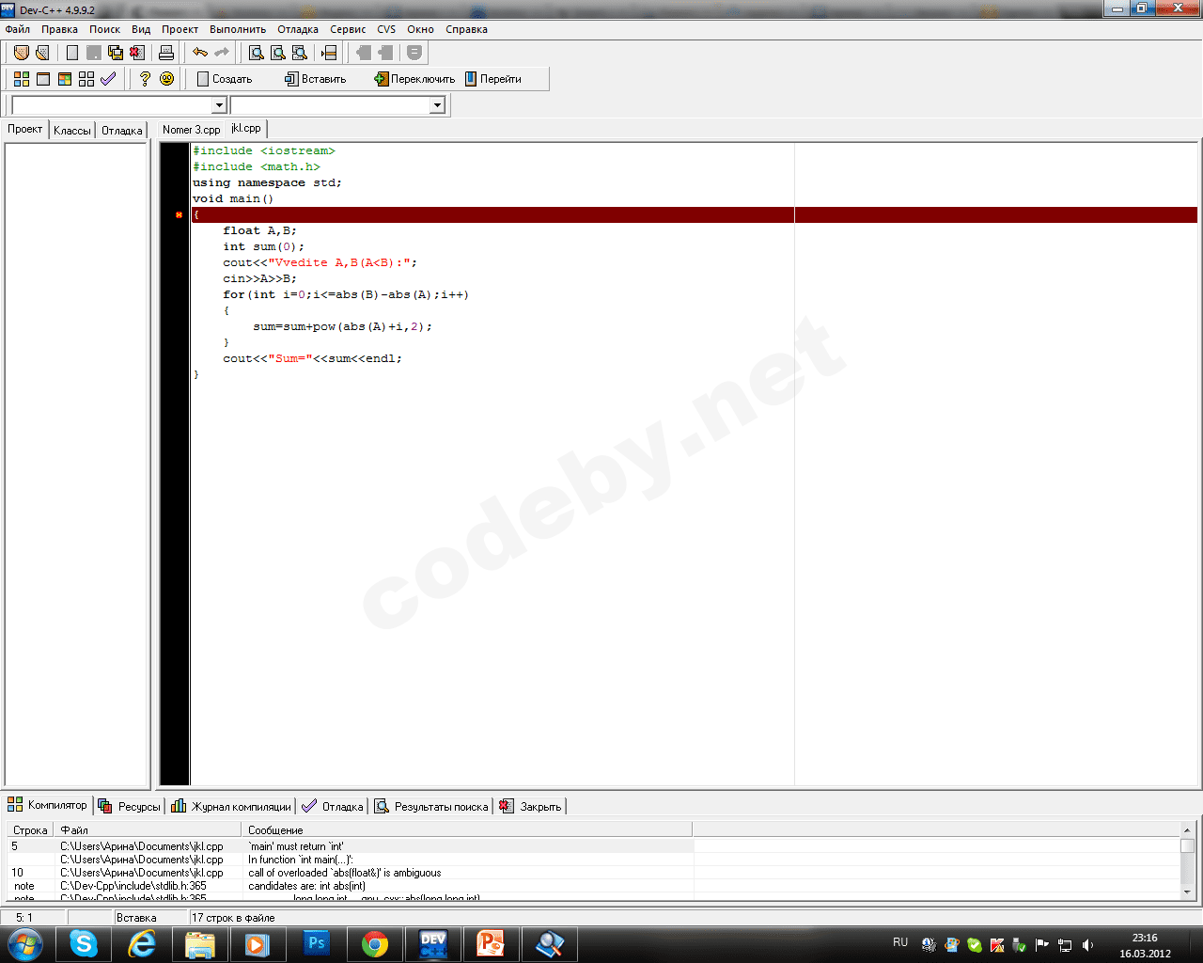Open the second function list dropdown
This screenshot has height=963, width=1203.
point(437,105)
